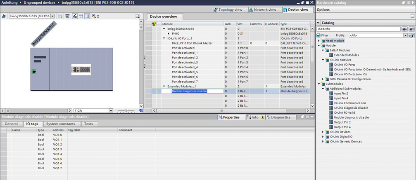The image size is (416, 180).
Task: Toggle the catalog Filter checkbox
Action: [318, 35]
